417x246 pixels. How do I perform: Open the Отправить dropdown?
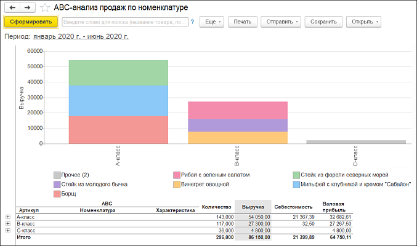281,22
